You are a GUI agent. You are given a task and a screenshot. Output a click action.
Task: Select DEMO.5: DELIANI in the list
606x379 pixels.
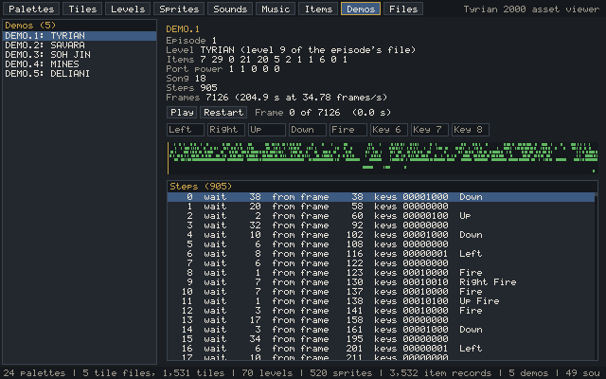click(x=80, y=74)
